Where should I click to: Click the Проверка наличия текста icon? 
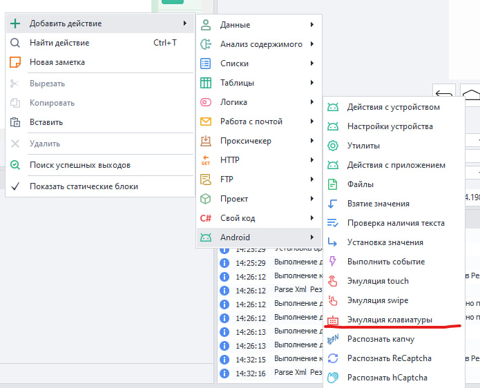point(333,223)
